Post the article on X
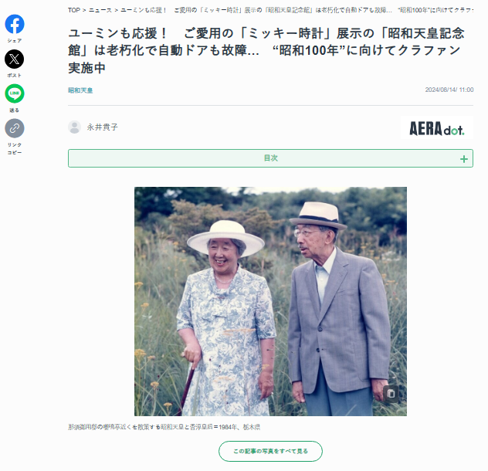This screenshot has height=471, width=488. click(x=15, y=59)
